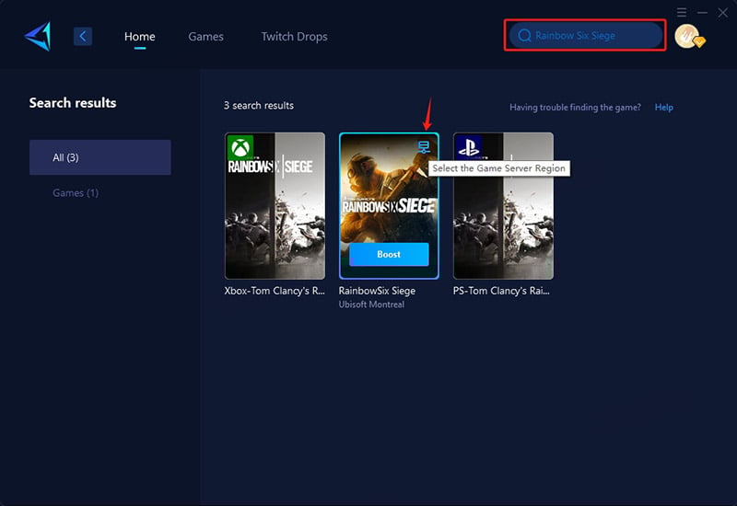Image resolution: width=737 pixels, height=506 pixels.
Task: Open the user profile avatar
Action: 689,37
